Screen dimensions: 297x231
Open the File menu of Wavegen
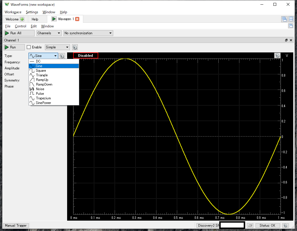coord(8,26)
